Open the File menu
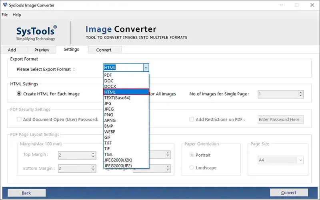The height and width of the screenshot is (200, 320). [x=5, y=15]
